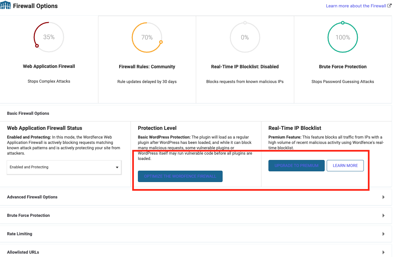Image resolution: width=401 pixels, height=257 pixels.
Task: Click the Web Application Firewall Status heading
Action: [45, 128]
